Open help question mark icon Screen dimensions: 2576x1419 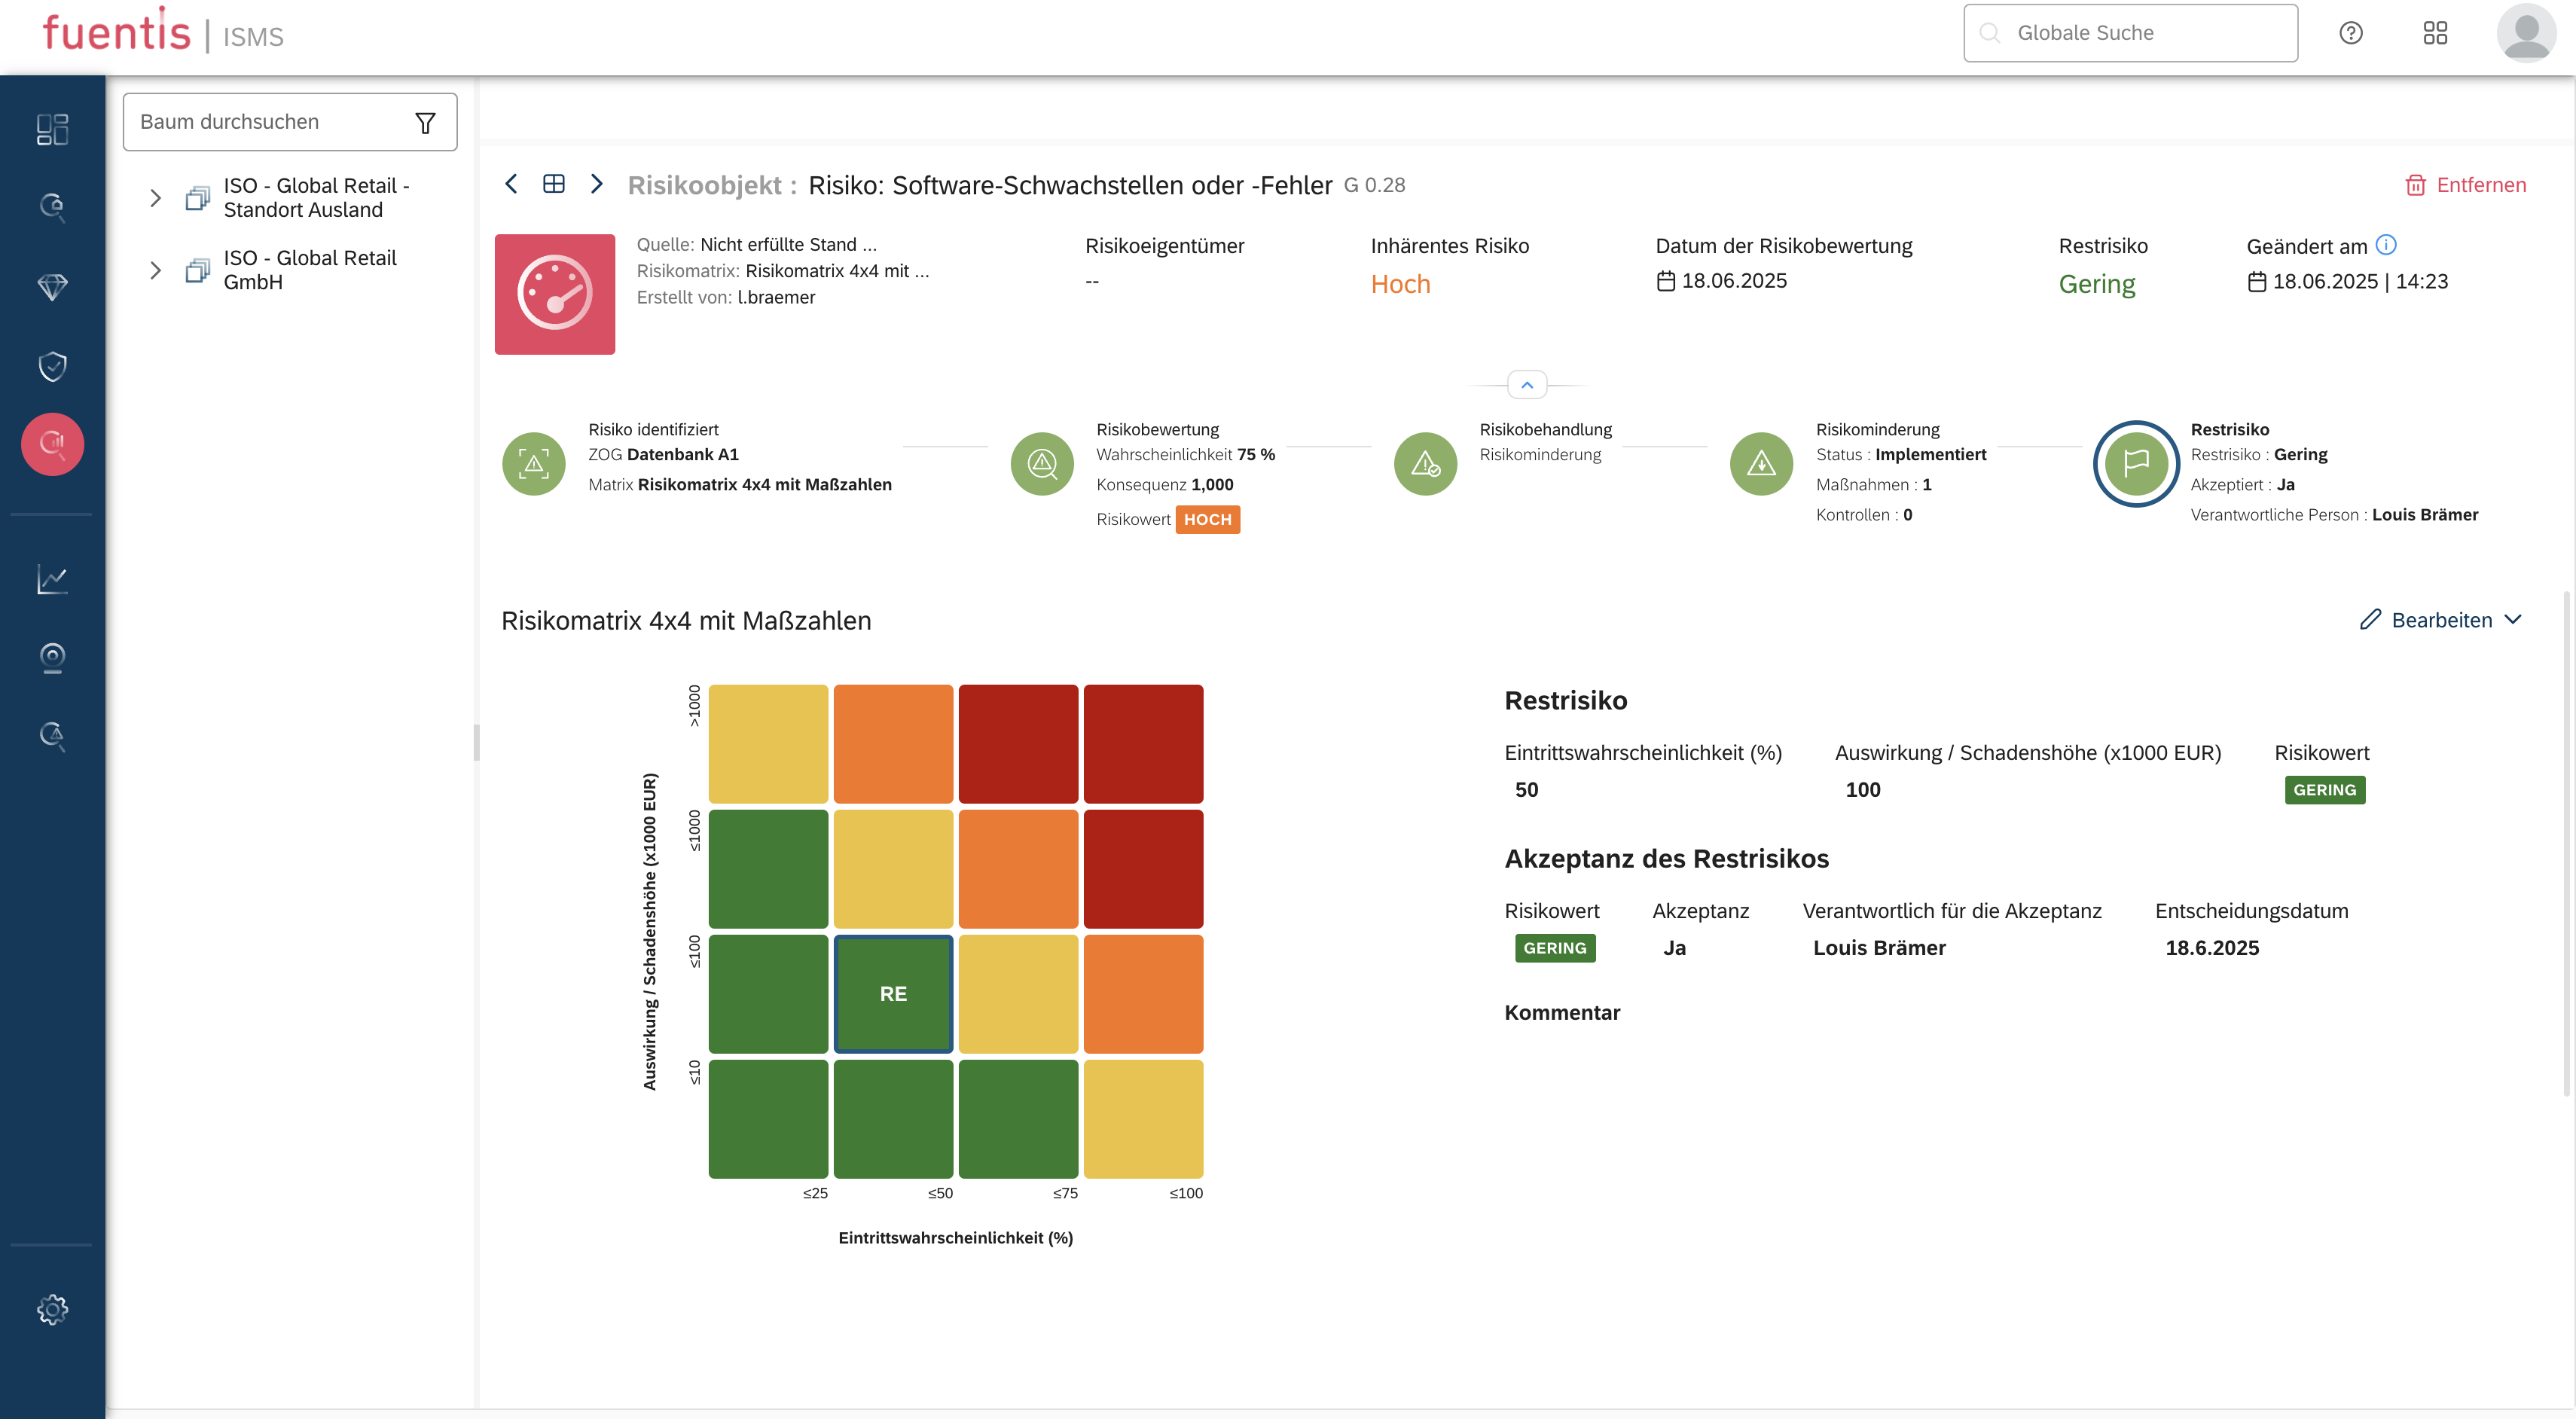pos(2351,33)
